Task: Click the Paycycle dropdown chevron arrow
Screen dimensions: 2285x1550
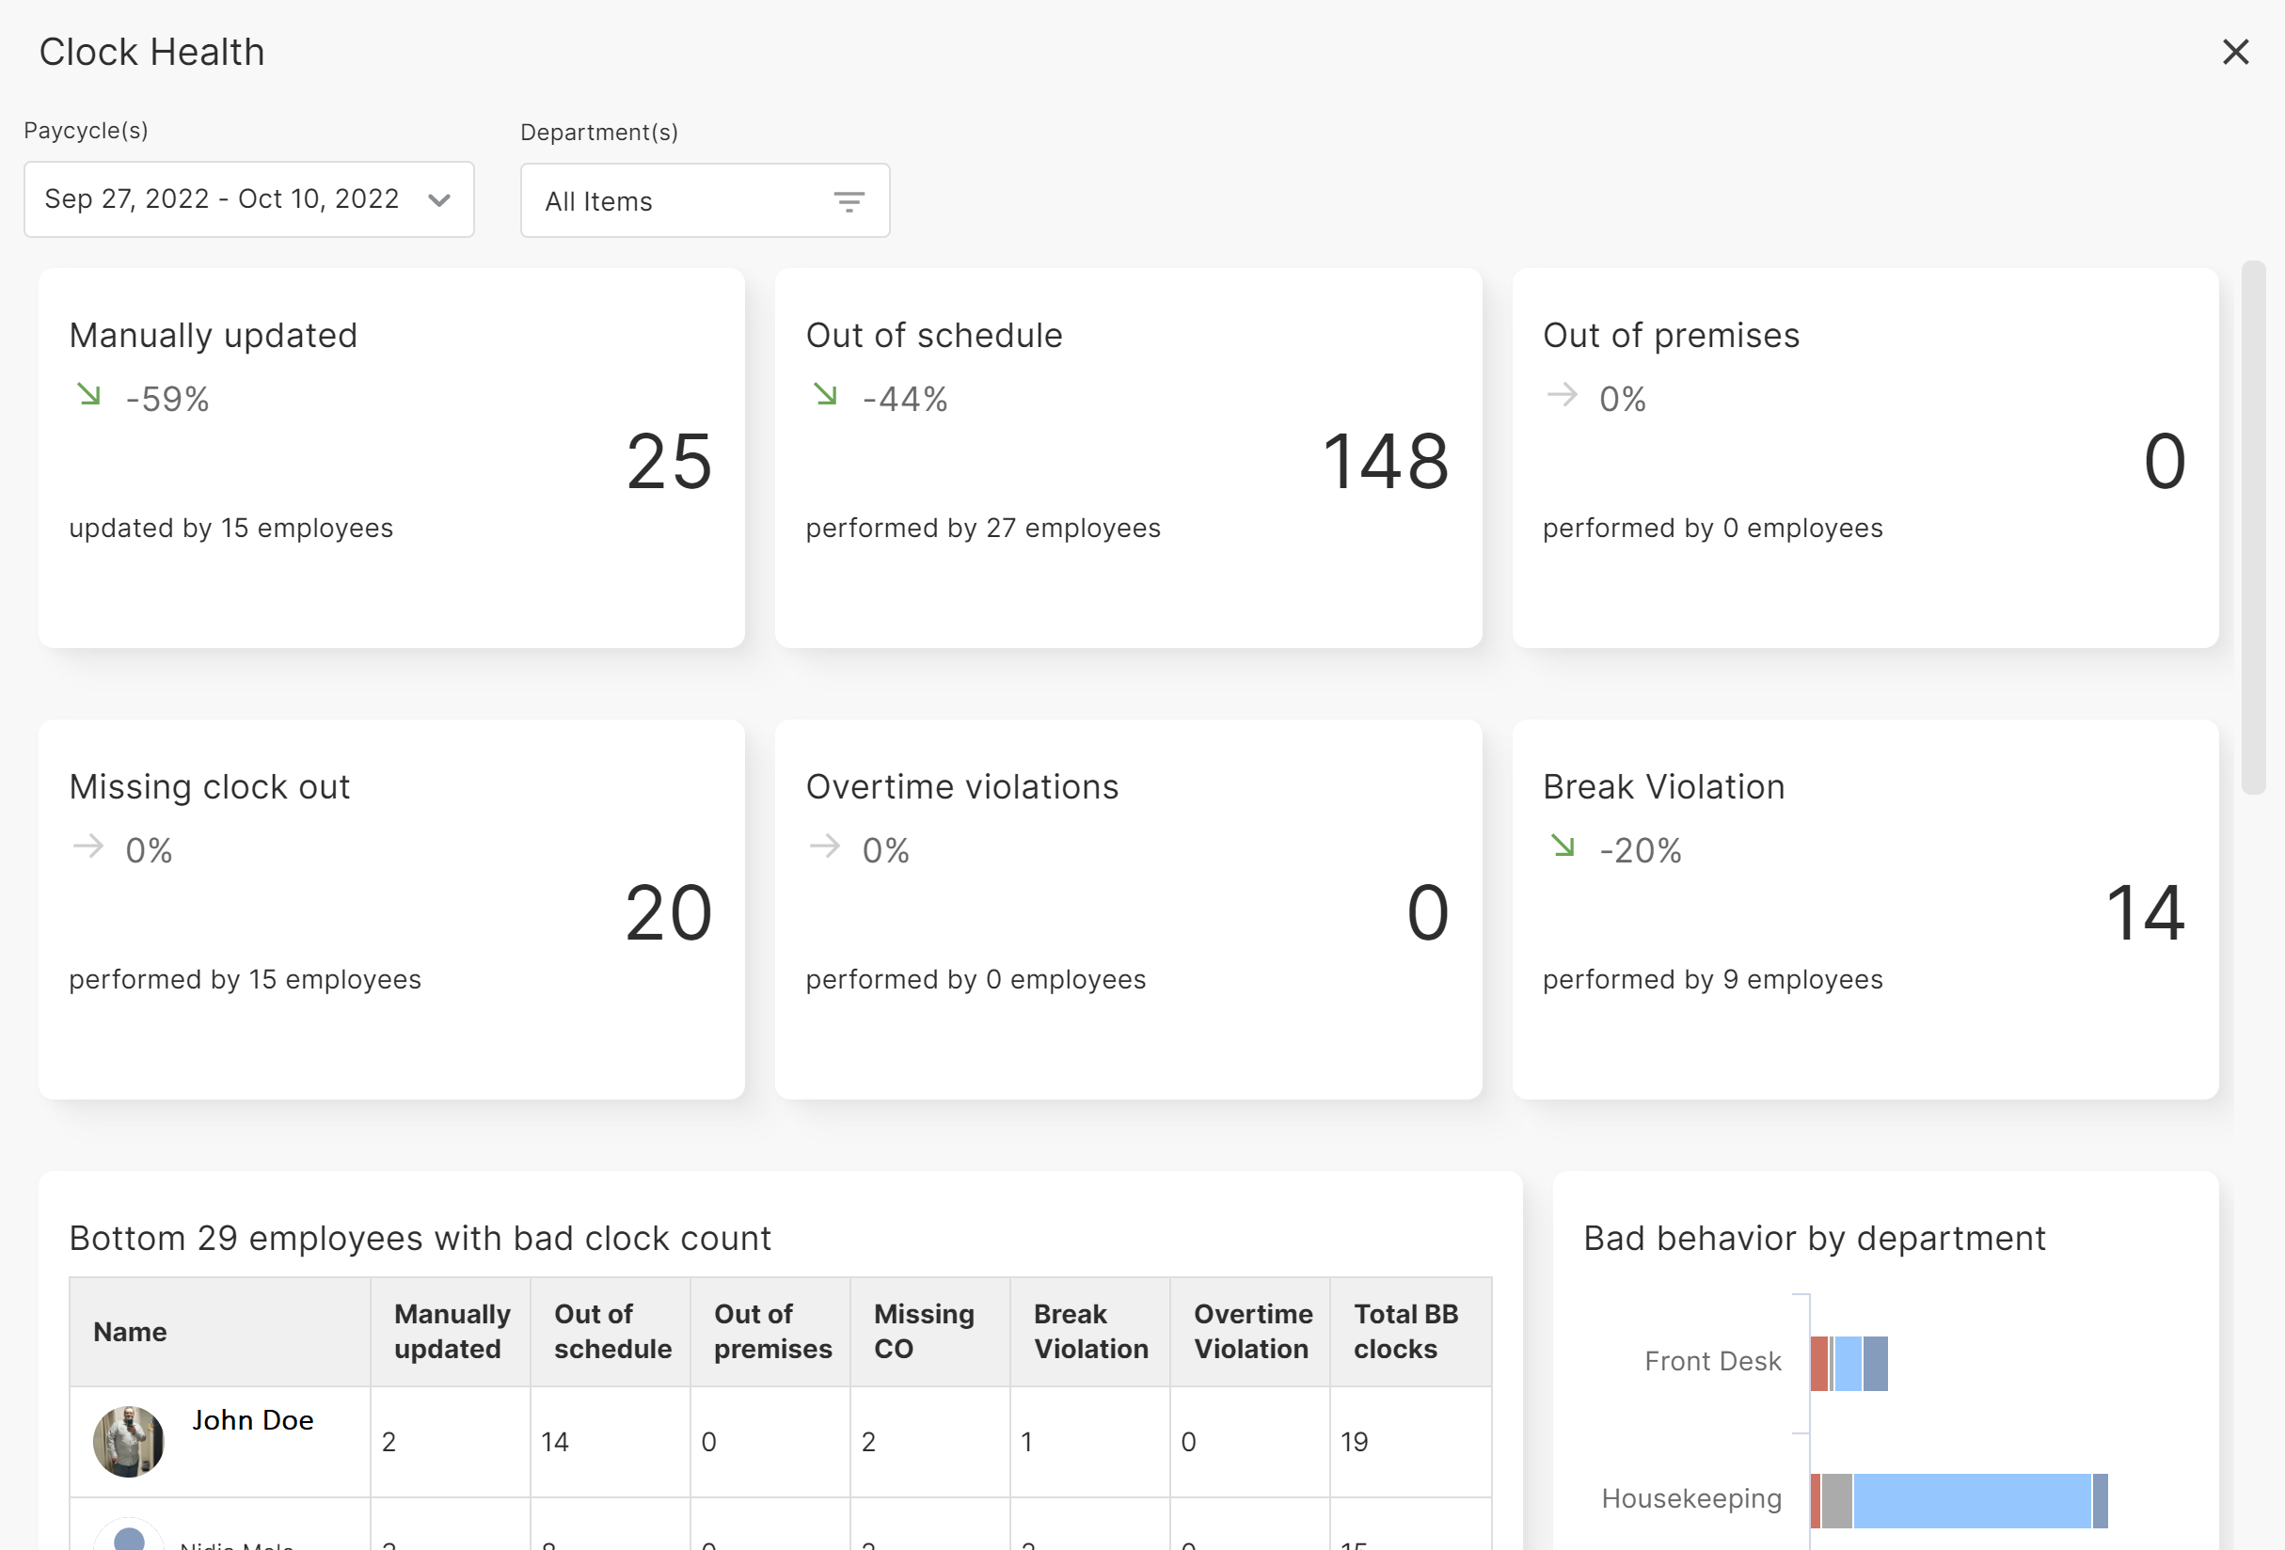Action: pyautogui.click(x=439, y=200)
